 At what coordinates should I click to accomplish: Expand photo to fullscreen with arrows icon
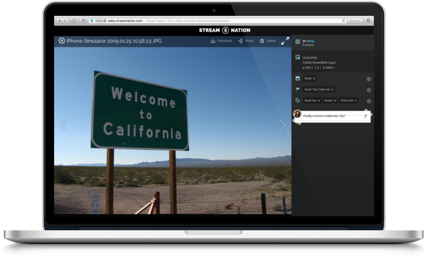click(284, 41)
